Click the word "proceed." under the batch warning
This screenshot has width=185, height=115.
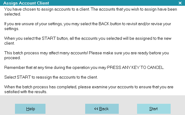click(x=13, y=58)
